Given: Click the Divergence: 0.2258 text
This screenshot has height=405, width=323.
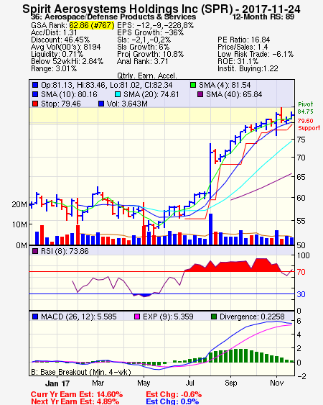Looking at the screenshot, I should coord(252,317).
